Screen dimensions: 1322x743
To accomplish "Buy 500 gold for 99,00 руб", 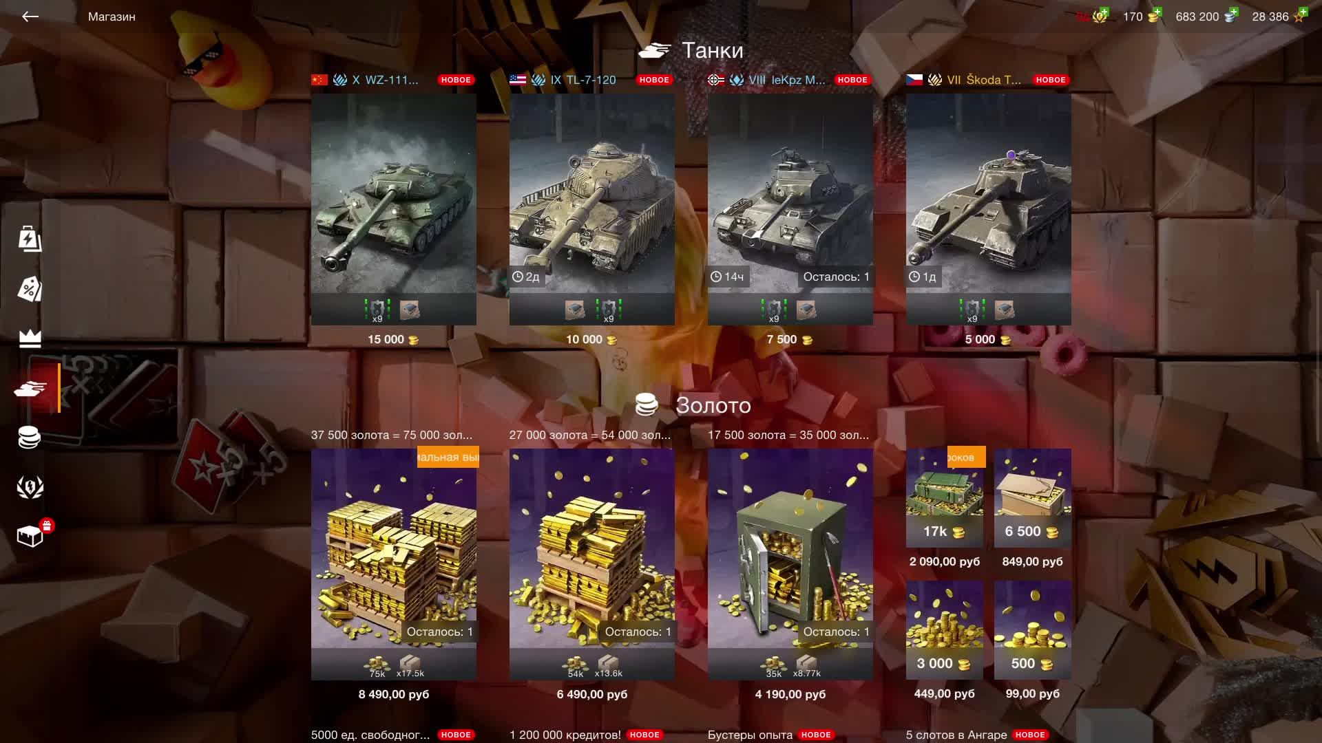I will (x=1033, y=629).
